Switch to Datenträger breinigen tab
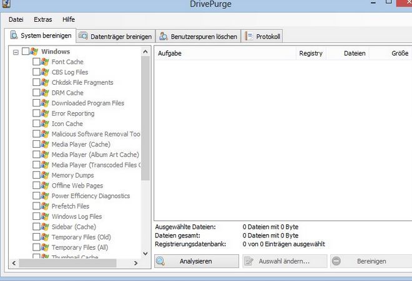Viewport: 412px width, 281px height. (x=116, y=36)
